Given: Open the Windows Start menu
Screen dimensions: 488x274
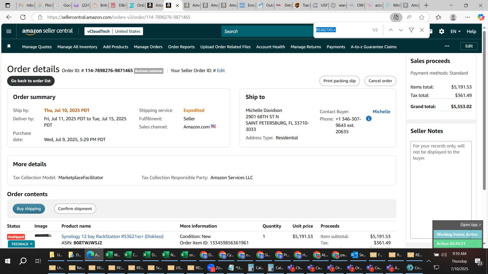Looking at the screenshot, I should (8, 261).
